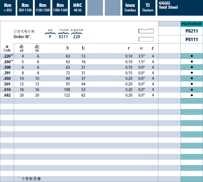This screenshot has width=203, height=182.
Task: Click availability dot for code .610
Action: tap(192, 90)
